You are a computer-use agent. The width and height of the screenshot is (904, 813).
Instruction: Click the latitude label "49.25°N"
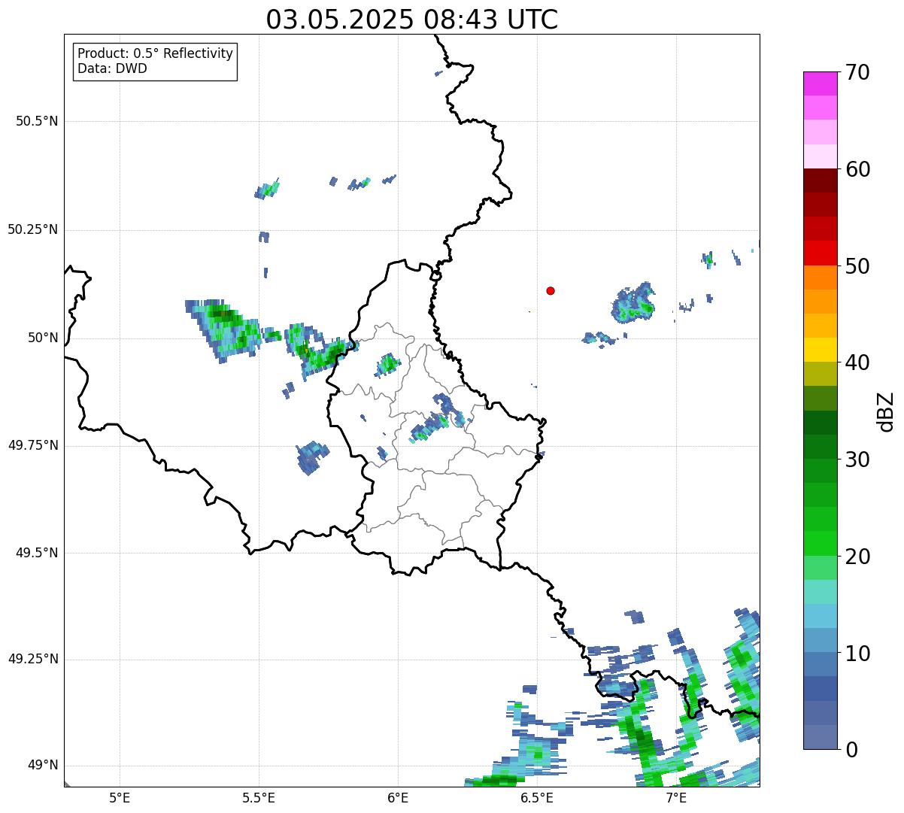[x=32, y=660]
